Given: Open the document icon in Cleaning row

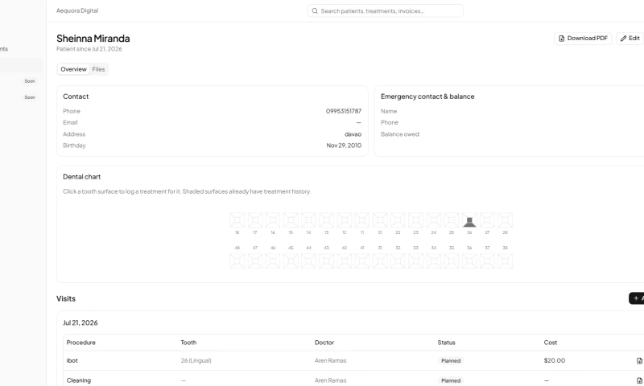Looking at the screenshot, I should click(x=639, y=380).
